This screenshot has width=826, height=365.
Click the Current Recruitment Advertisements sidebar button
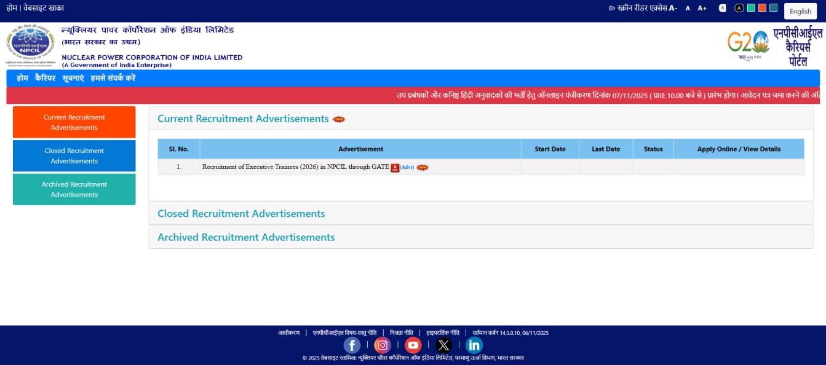74,121
